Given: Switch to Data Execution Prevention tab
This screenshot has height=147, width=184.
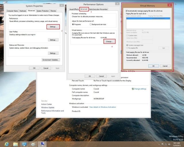Looking at the screenshot, I should click(x=98, y=9).
